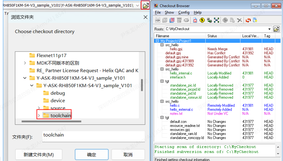Click the red and blue diff toolbar icon
Viewport: 283px width, 161px height.
172,20
